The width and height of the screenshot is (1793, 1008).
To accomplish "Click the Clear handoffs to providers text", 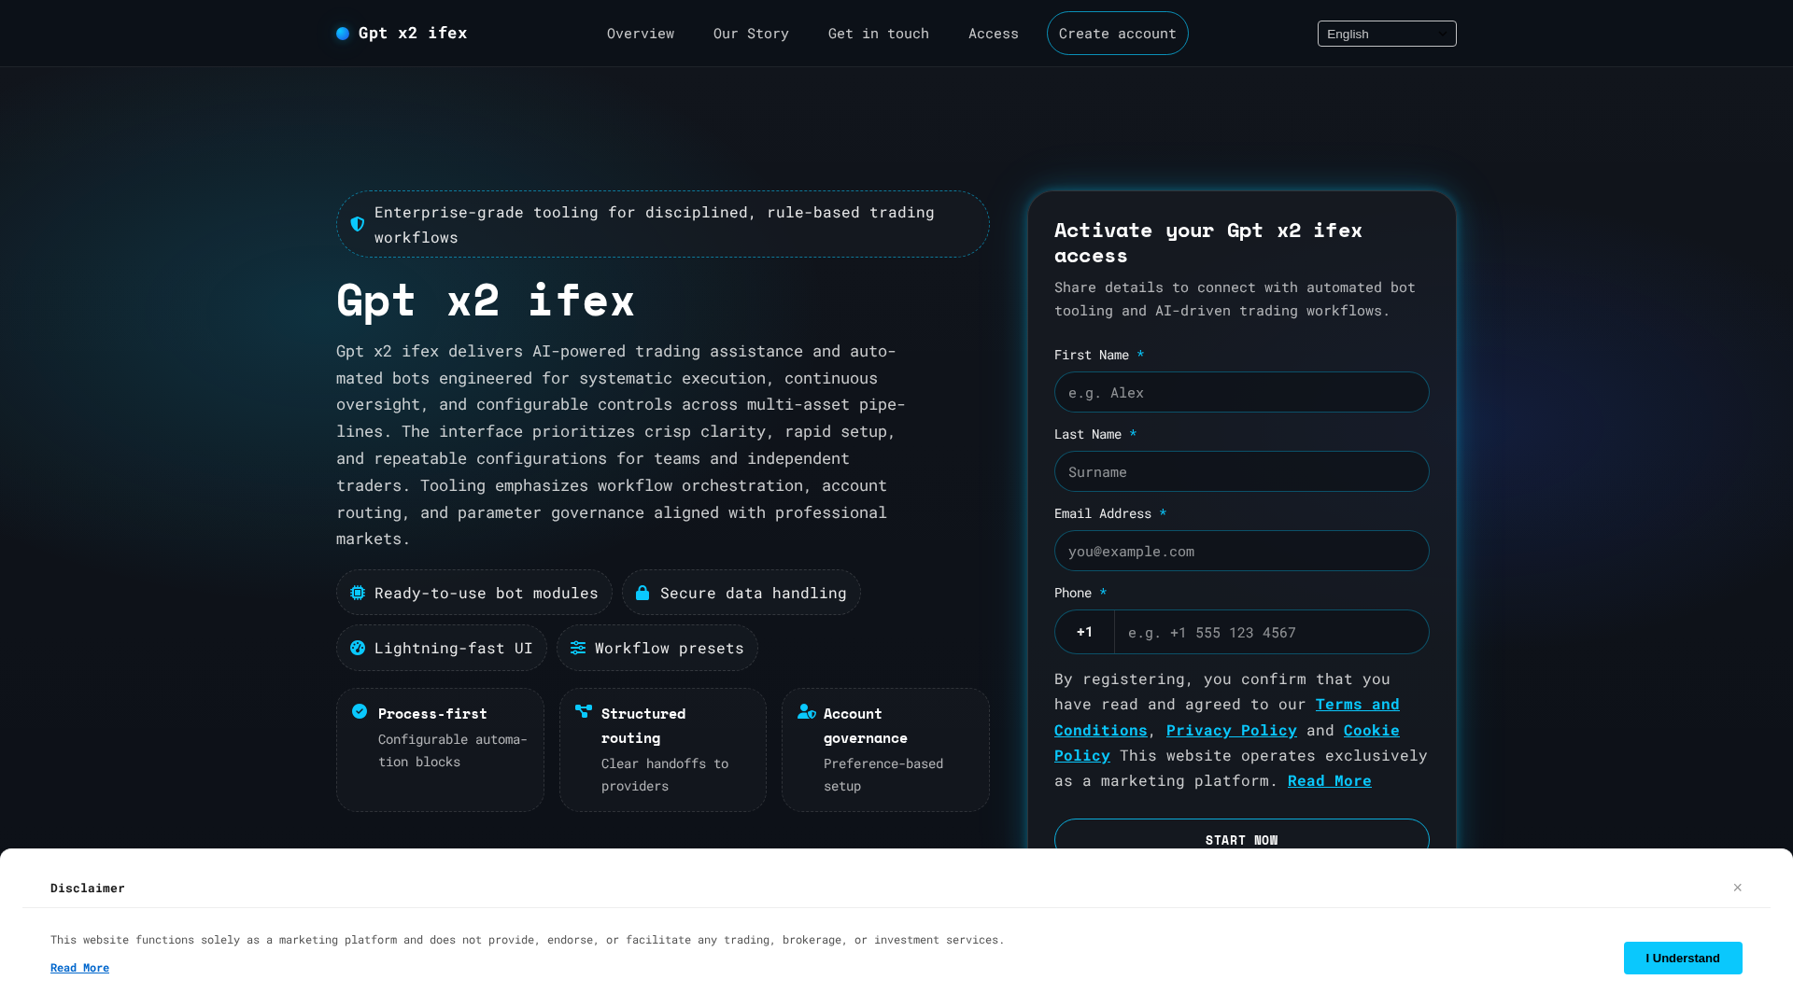I will [x=665, y=775].
